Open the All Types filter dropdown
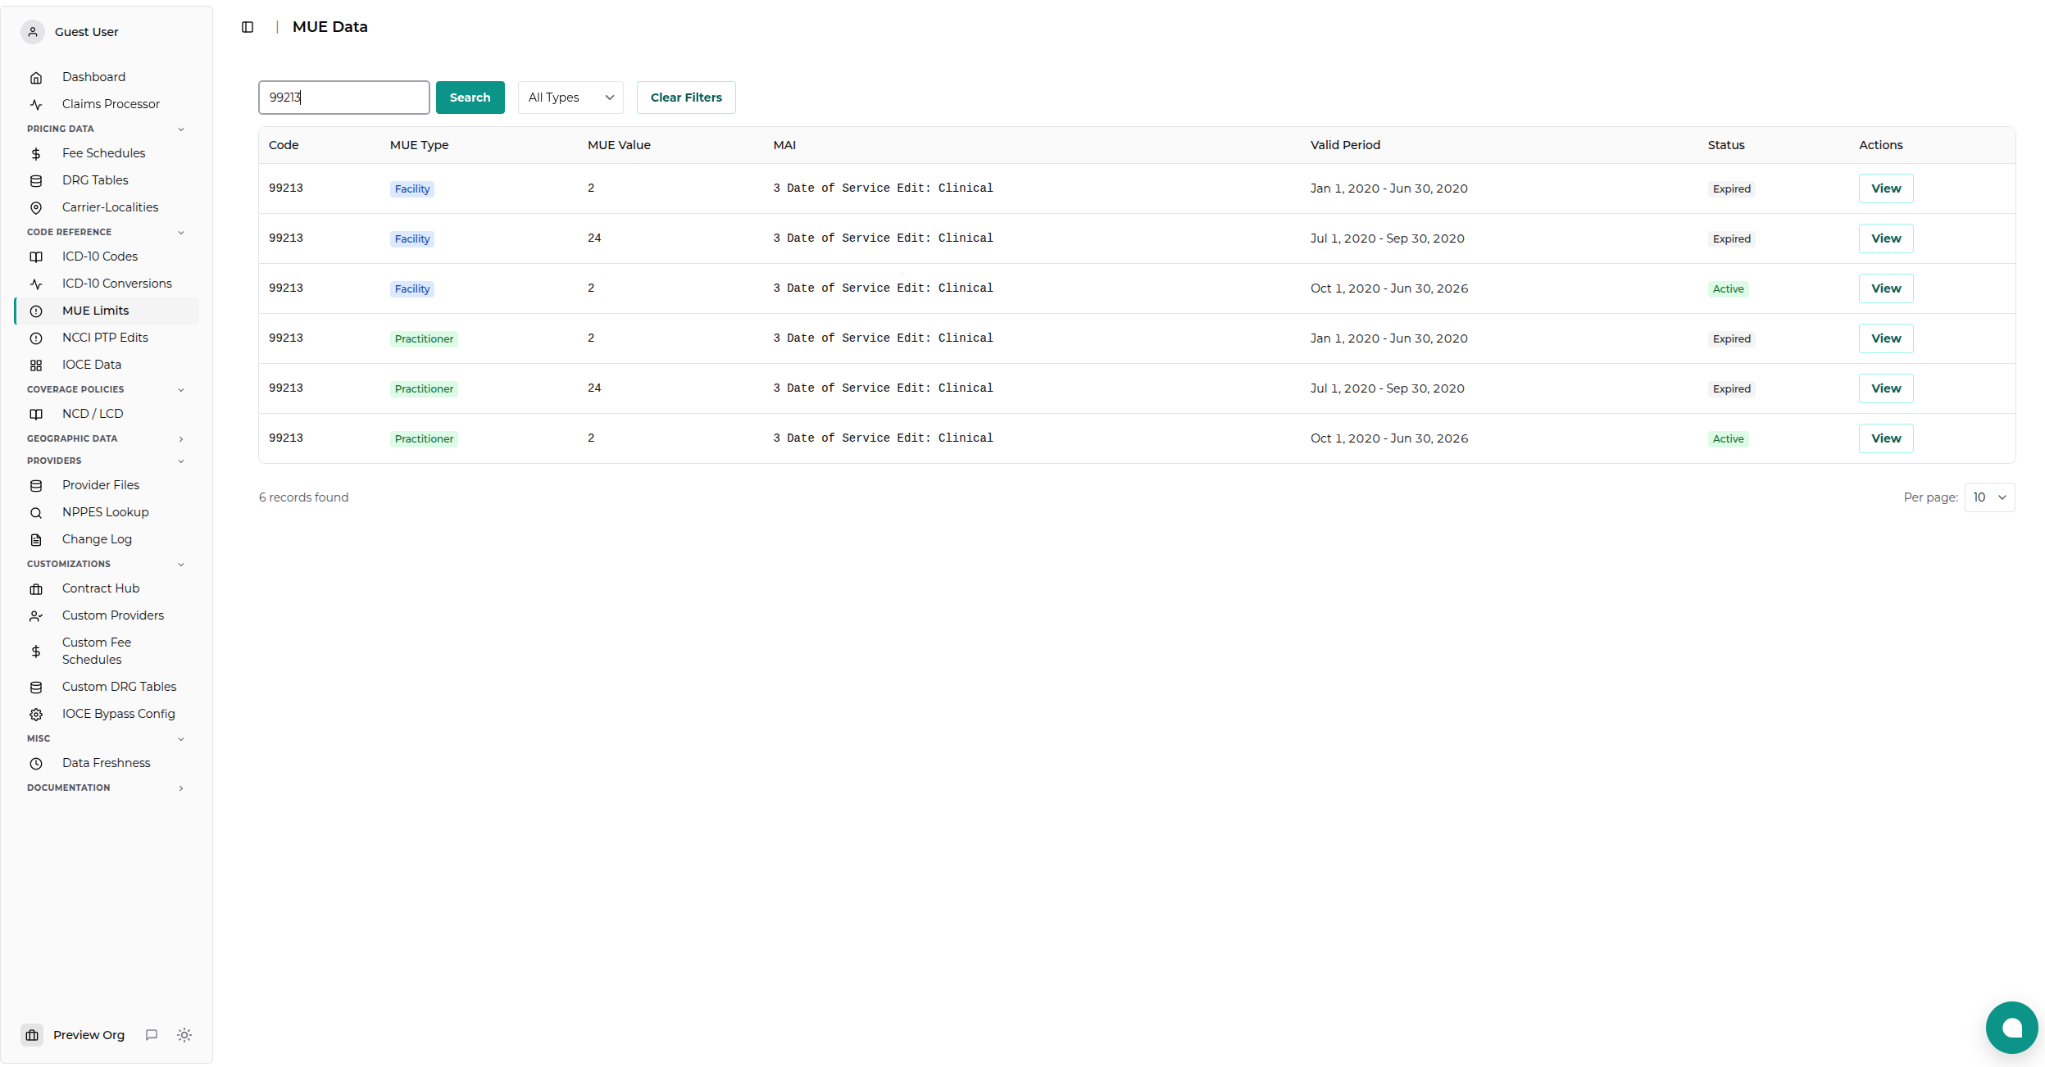The image size is (2045, 1067). pyautogui.click(x=570, y=98)
